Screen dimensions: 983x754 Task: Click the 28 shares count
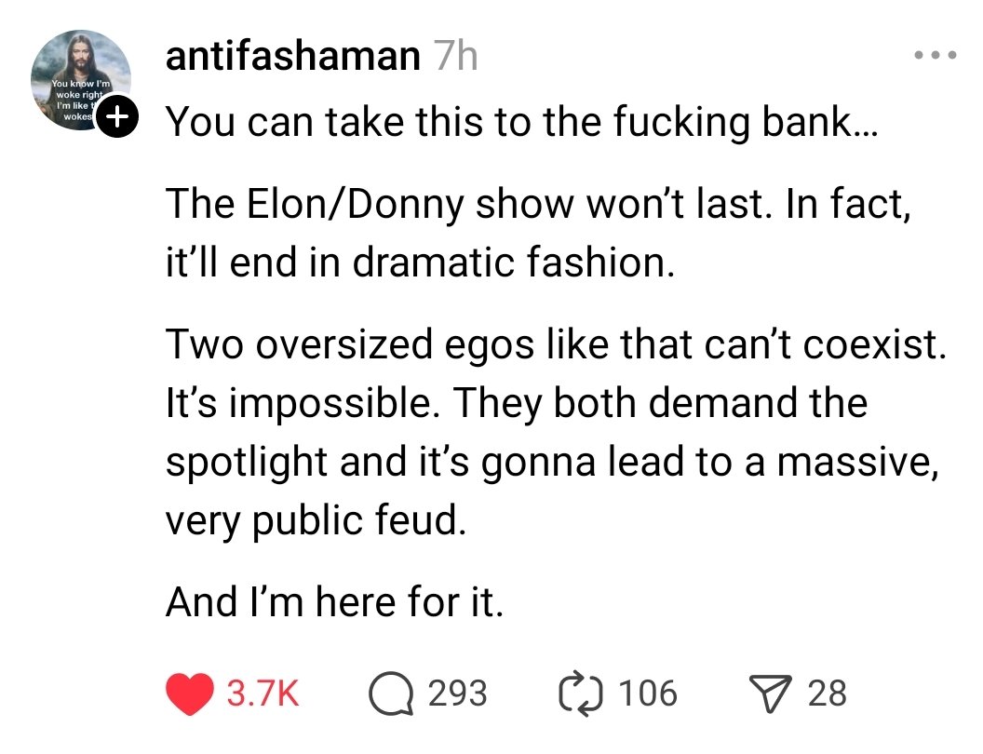(828, 693)
